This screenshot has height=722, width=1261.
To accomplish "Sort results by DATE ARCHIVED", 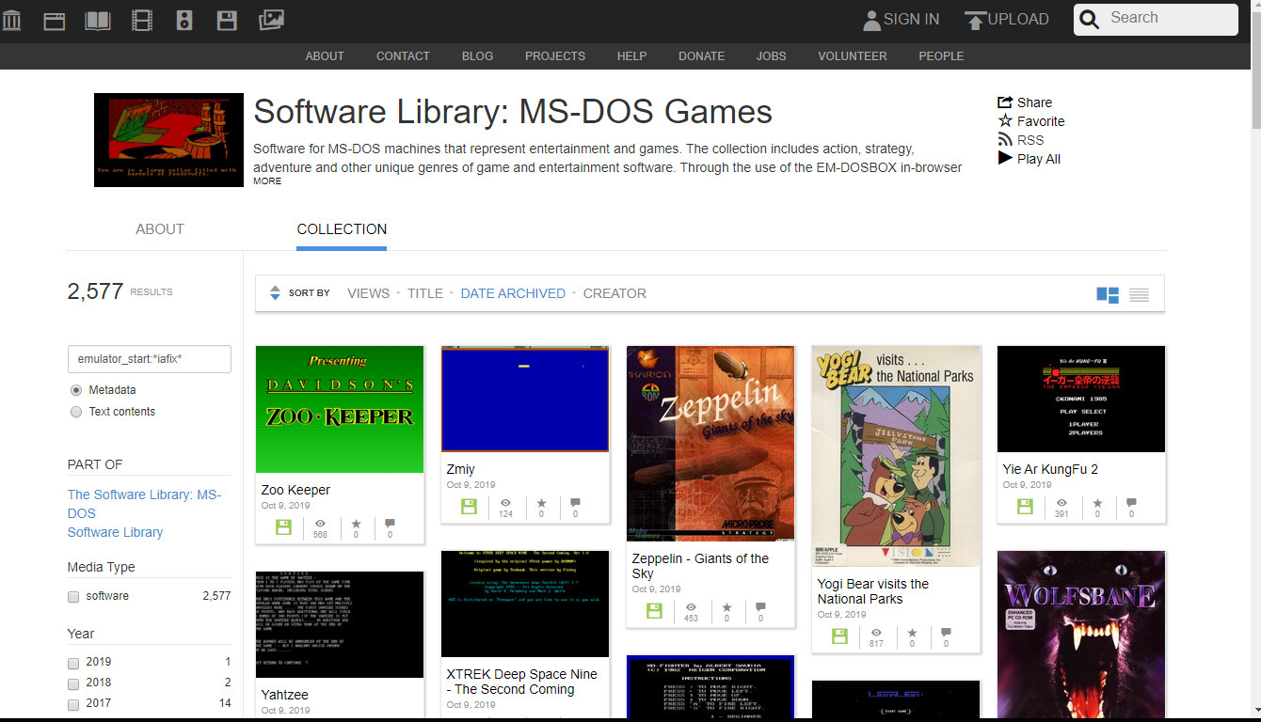I will coord(513,293).
